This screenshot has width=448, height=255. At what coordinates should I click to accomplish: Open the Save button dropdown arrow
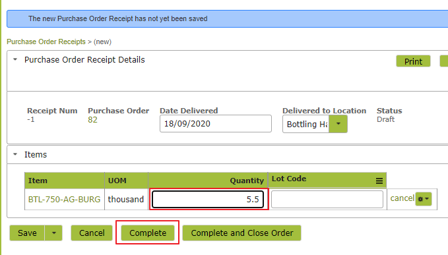[53, 233]
